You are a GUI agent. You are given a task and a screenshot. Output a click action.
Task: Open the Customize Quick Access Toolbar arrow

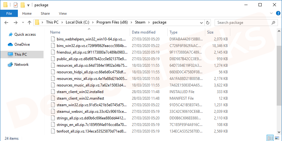tap(28, 5)
